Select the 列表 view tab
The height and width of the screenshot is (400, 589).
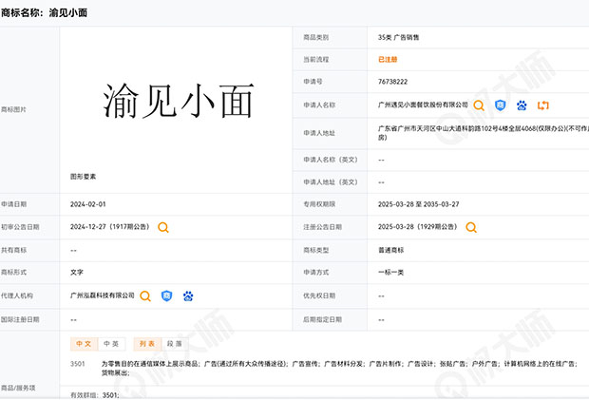(x=147, y=344)
